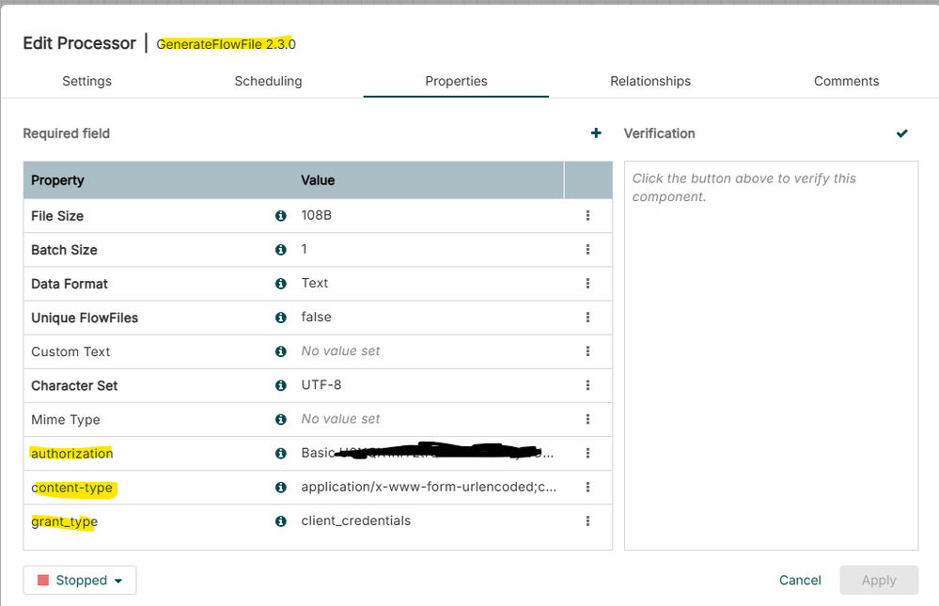Open actions menu for content-type row
Screen dimensions: 939x606
click(587, 488)
